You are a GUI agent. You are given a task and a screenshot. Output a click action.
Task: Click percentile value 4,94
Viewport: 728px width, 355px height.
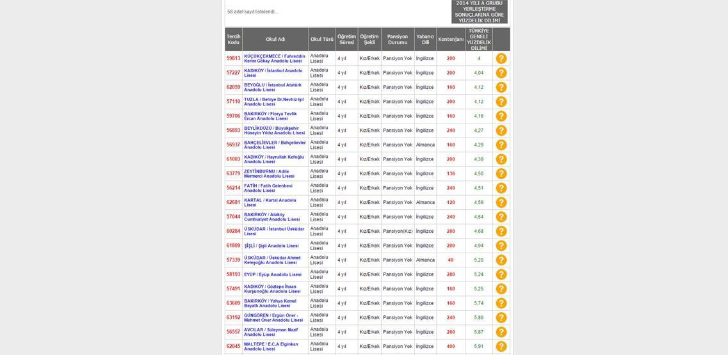pos(479,246)
